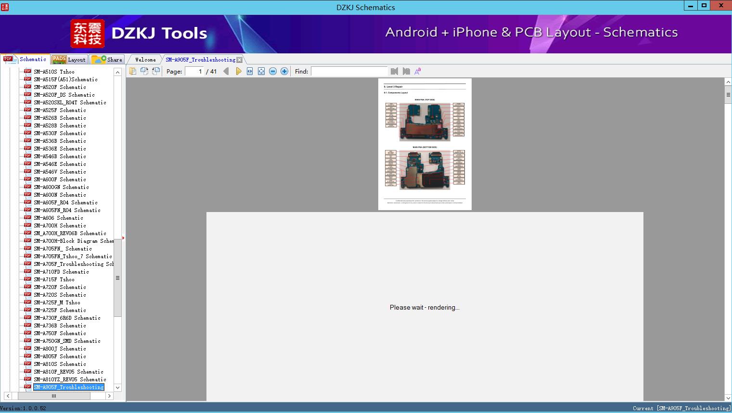This screenshot has height=413, width=732.
Task: Click the zoom out minus icon
Action: click(273, 71)
